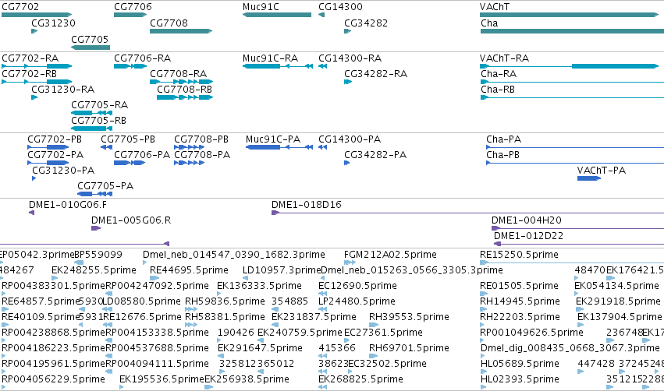Click the CG31230 gene label
The width and height of the screenshot is (664, 391).
click(53, 23)
